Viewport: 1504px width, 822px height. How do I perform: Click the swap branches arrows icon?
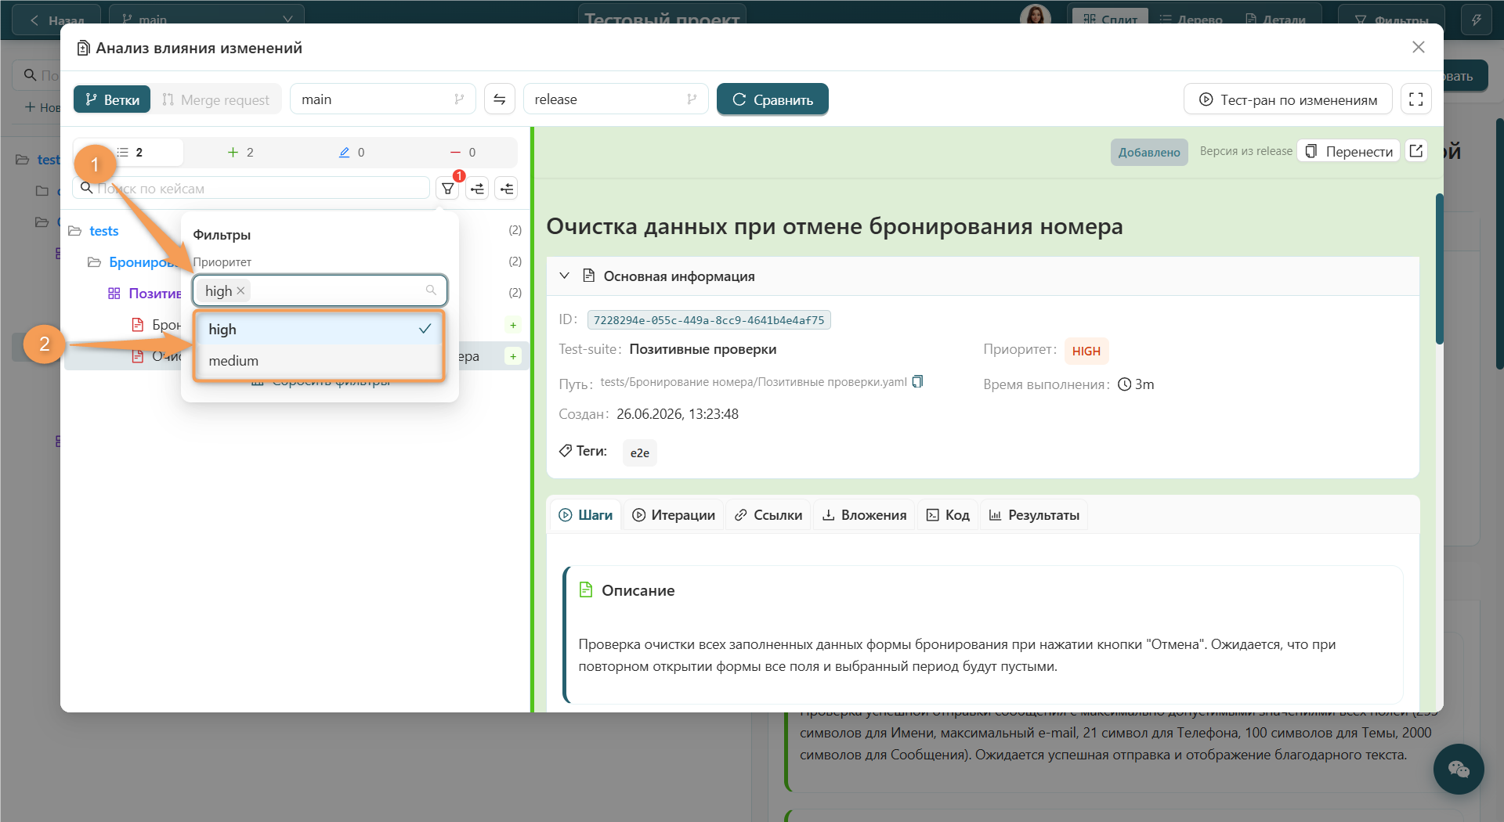coord(499,99)
